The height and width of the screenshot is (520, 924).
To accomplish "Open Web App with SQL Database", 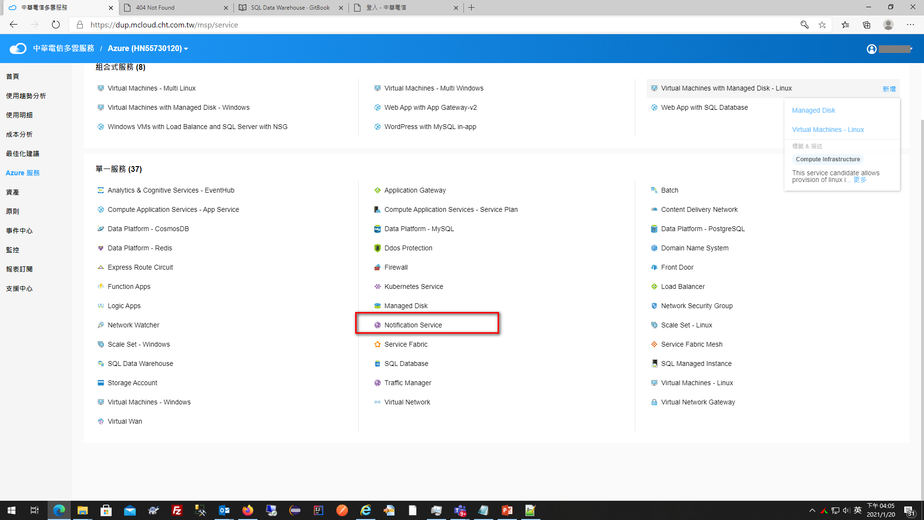I will [704, 107].
